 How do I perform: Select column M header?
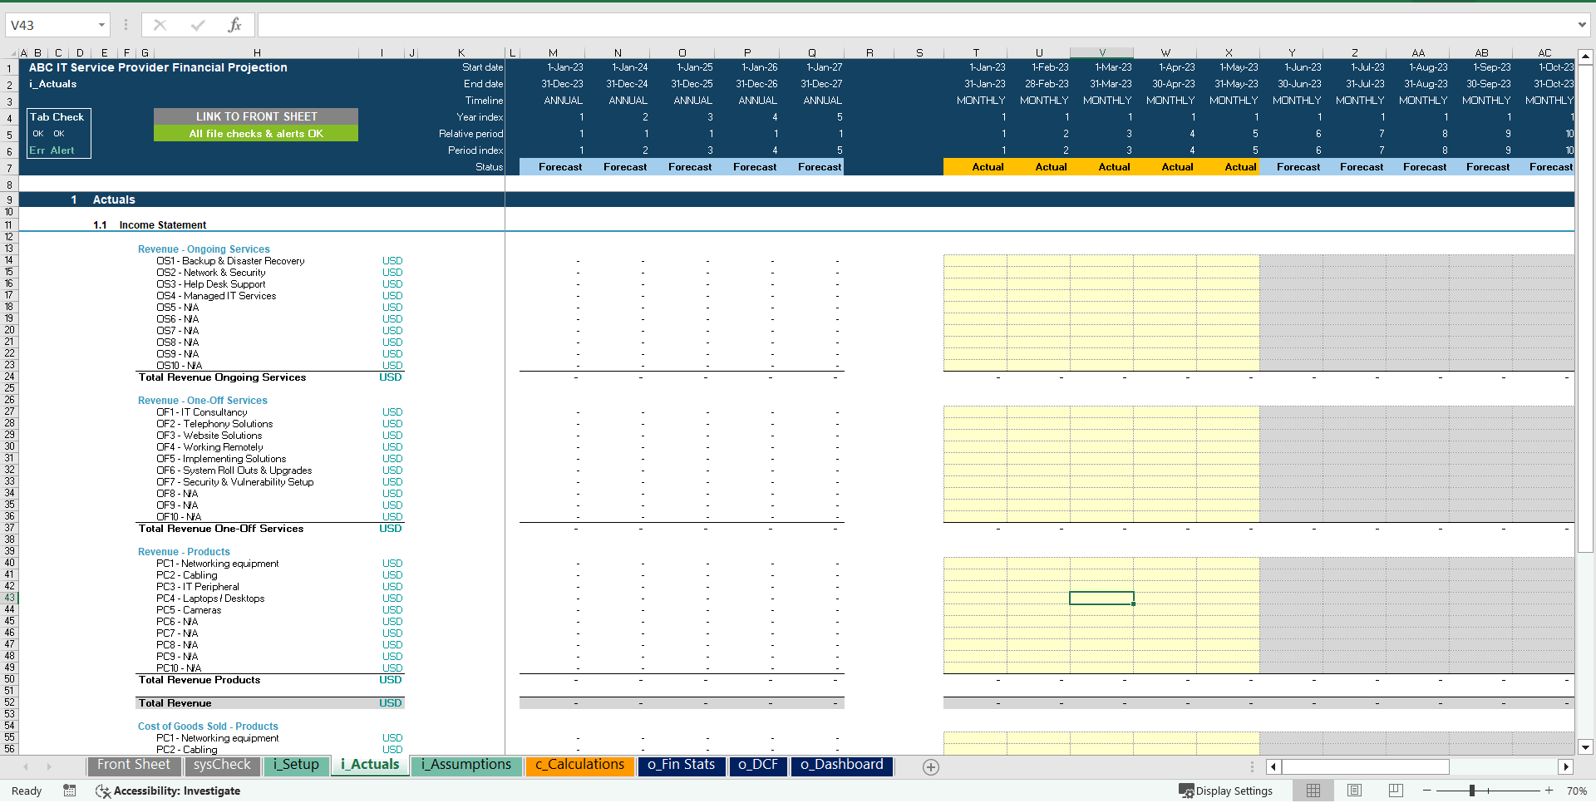pyautogui.click(x=553, y=52)
